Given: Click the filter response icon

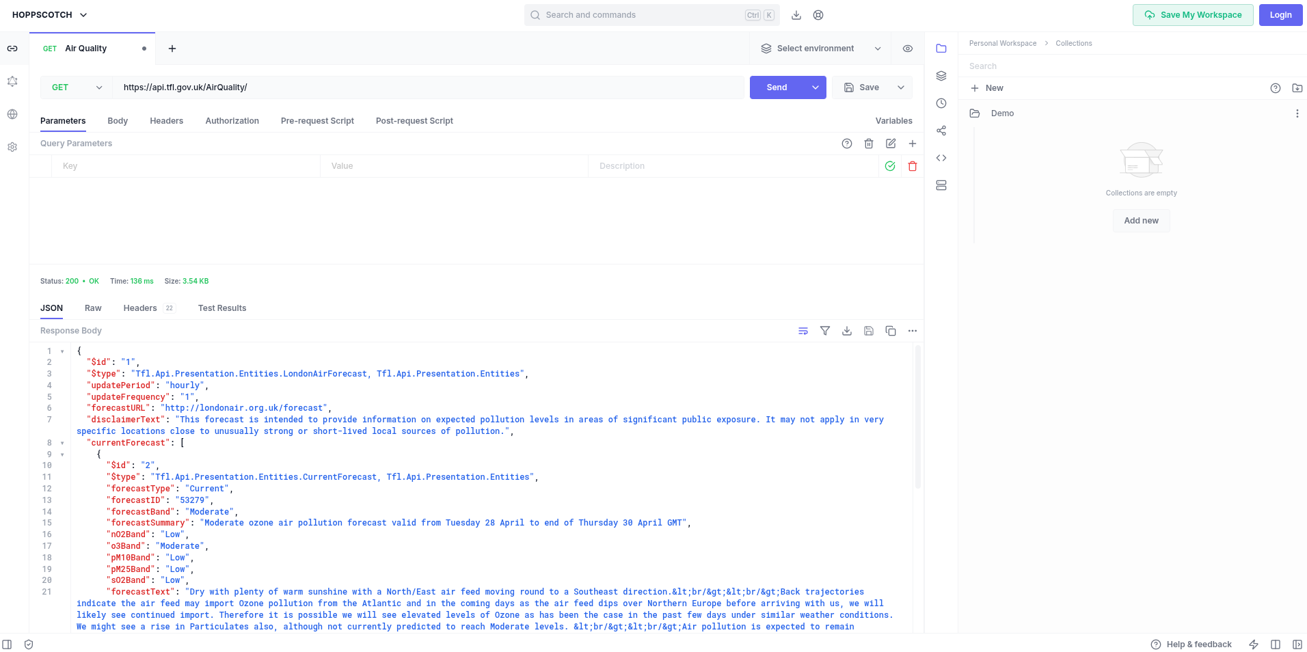Looking at the screenshot, I should click(825, 331).
